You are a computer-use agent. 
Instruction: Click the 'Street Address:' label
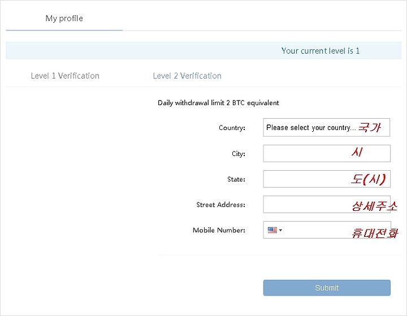click(x=220, y=205)
